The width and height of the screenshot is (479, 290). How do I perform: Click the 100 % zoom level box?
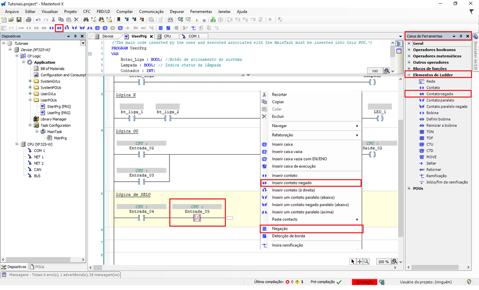coord(383,261)
